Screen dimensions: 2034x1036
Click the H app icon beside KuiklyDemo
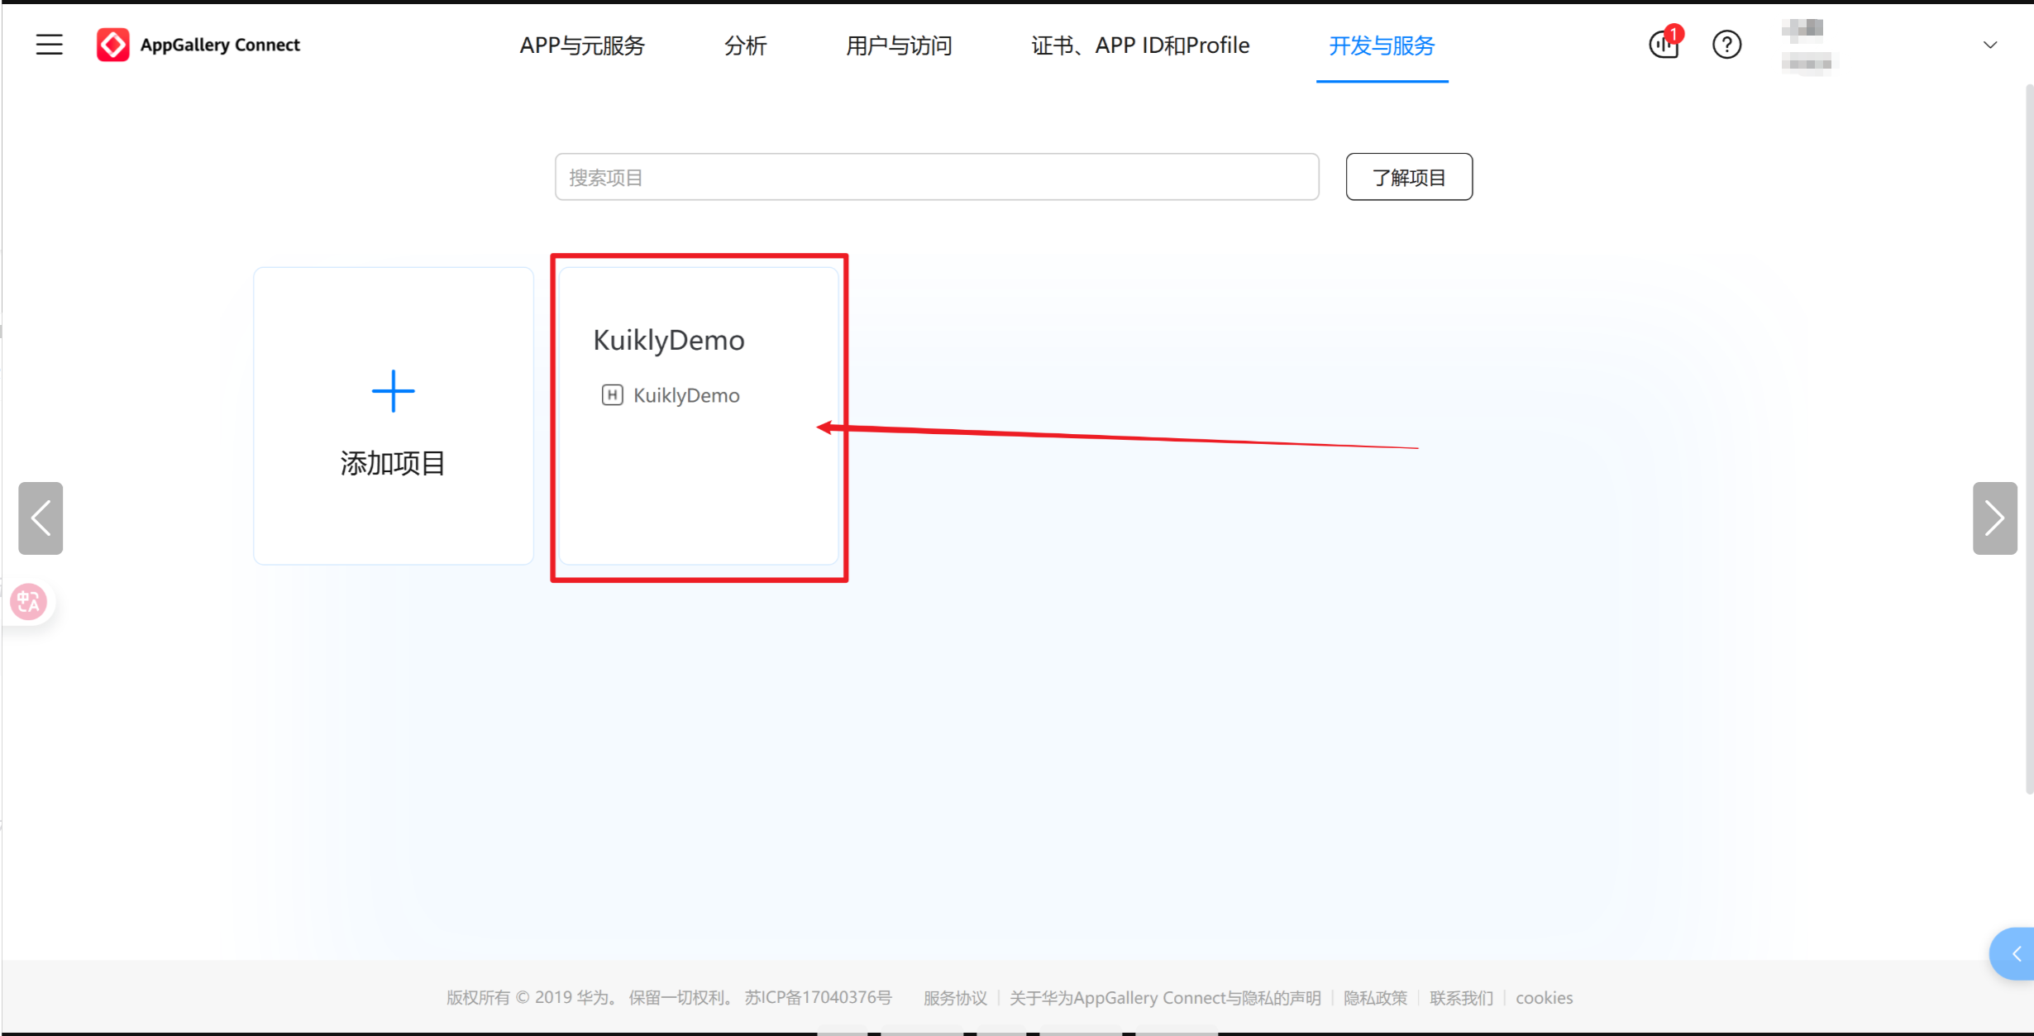(x=612, y=395)
